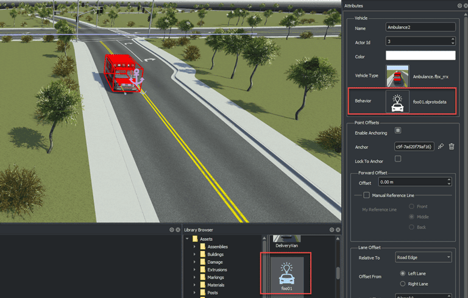Expand the Materials tree node
Image resolution: width=468 pixels, height=298 pixels.
coord(194,285)
